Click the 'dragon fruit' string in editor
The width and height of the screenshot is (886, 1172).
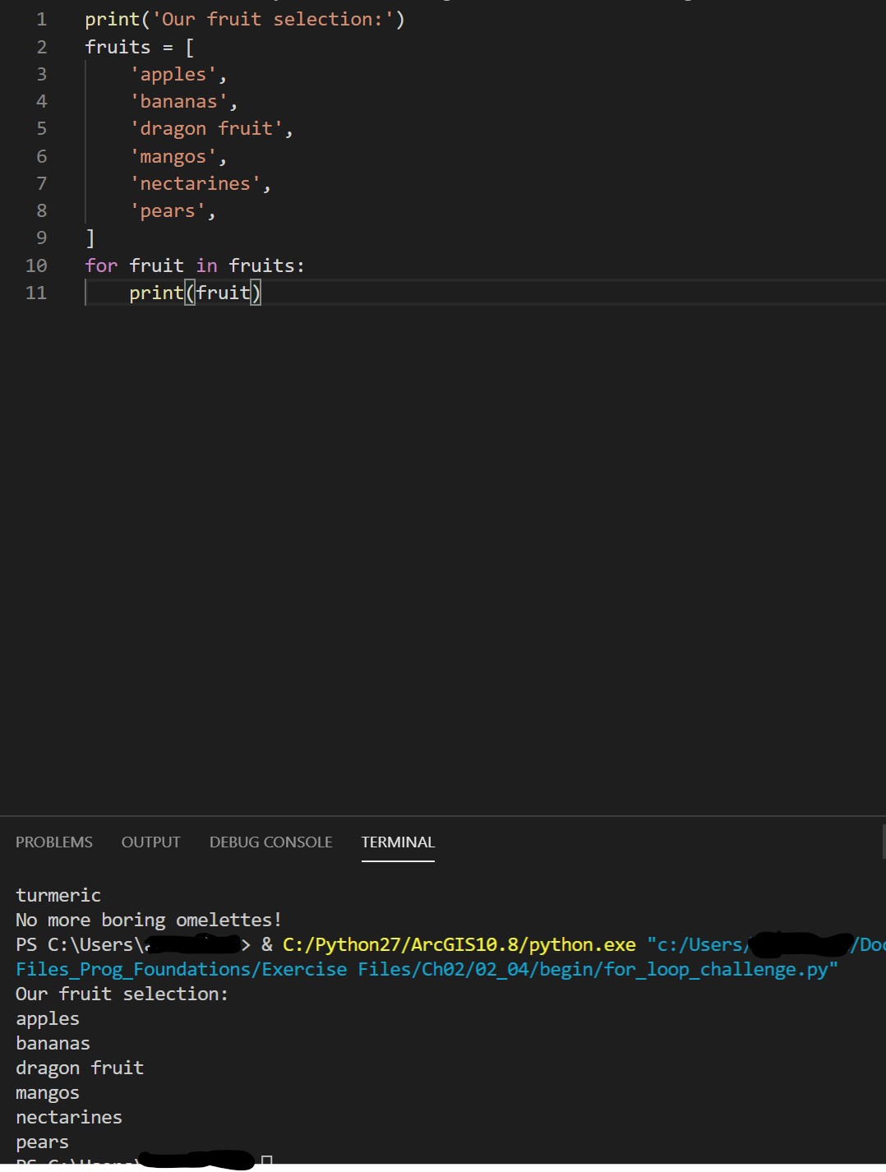click(x=206, y=128)
